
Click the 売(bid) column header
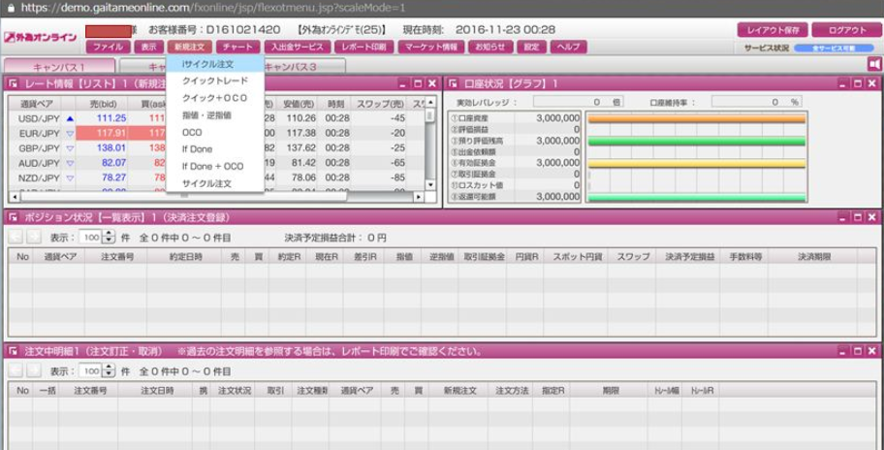click(102, 104)
